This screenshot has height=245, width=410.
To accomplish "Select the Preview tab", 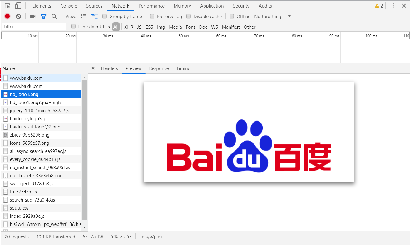I will 134,68.
